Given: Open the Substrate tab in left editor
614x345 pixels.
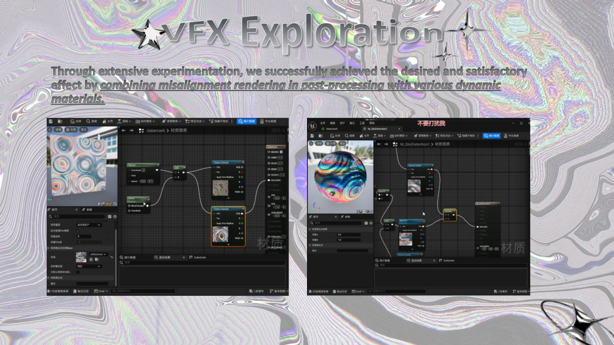Looking at the screenshot, I should [198, 257].
